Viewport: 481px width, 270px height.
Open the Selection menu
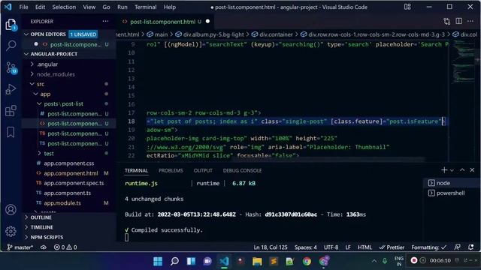click(x=64, y=7)
